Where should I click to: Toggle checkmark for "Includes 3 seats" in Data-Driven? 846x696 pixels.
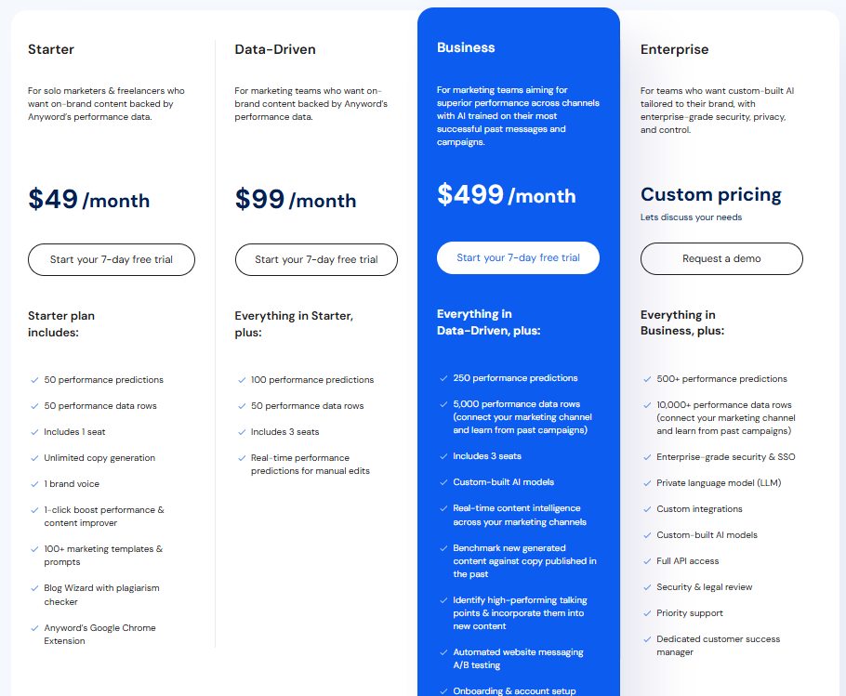pos(240,431)
